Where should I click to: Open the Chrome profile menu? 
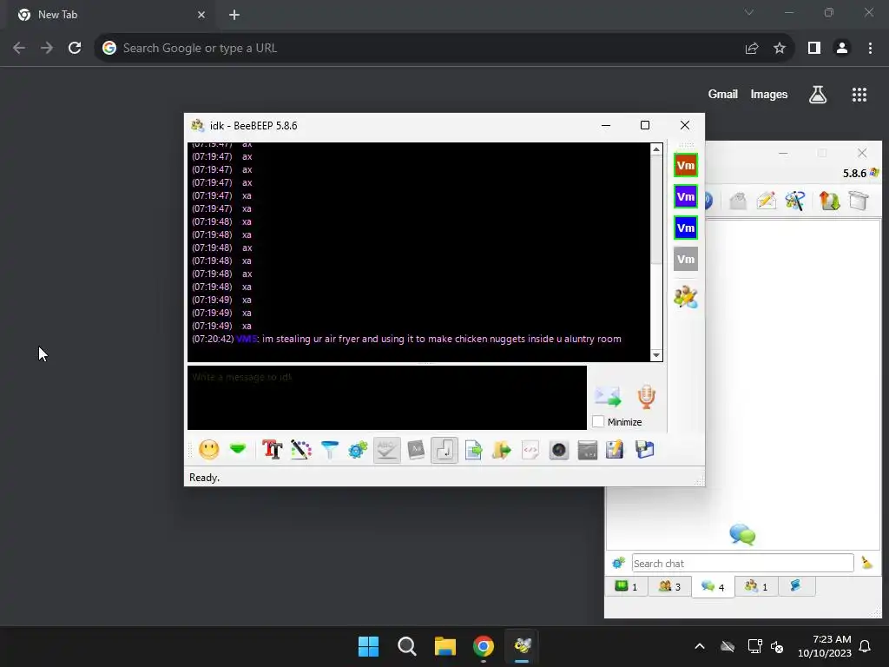tap(842, 49)
